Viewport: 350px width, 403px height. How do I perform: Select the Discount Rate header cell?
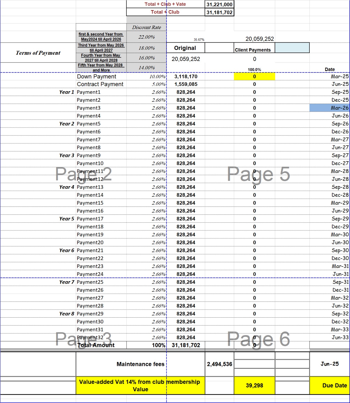tap(146, 27)
